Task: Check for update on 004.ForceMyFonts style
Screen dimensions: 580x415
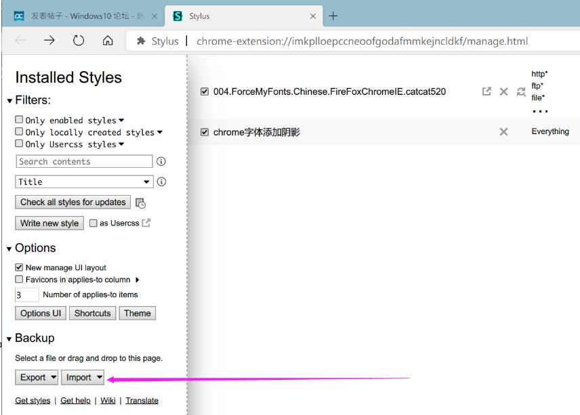Action: (521, 91)
